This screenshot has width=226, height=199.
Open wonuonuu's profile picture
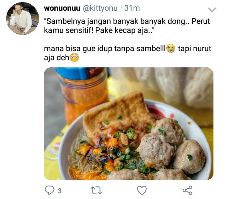[23, 18]
